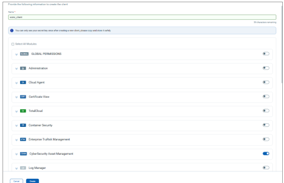
Task: Enable the Administration toggle
Action: click(x=266, y=68)
